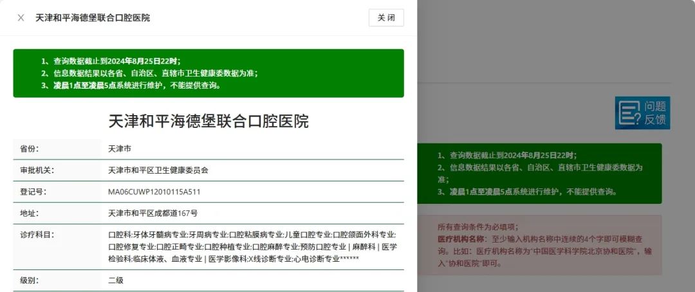Click the green notice on the background page
This screenshot has height=292, width=695.
[539, 174]
